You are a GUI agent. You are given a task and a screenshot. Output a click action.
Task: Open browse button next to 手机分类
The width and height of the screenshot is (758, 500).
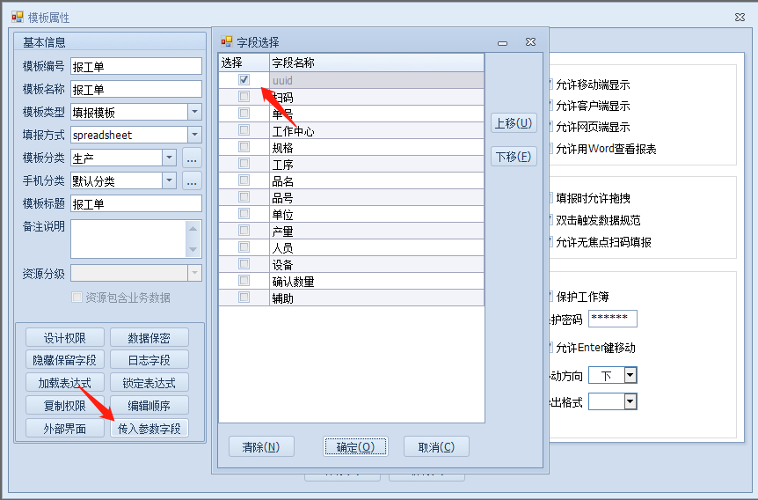[x=192, y=180]
